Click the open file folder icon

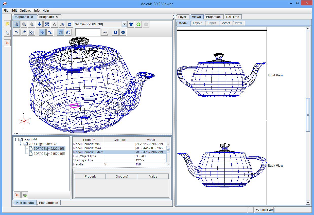click(x=7, y=24)
